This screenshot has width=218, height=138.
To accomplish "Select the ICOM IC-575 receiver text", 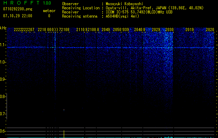I will (x=139, y=12).
